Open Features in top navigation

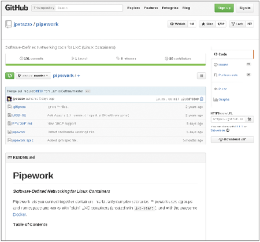[x=151, y=8]
